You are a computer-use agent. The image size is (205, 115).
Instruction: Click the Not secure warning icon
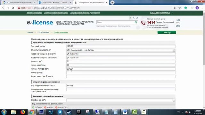(19, 8)
